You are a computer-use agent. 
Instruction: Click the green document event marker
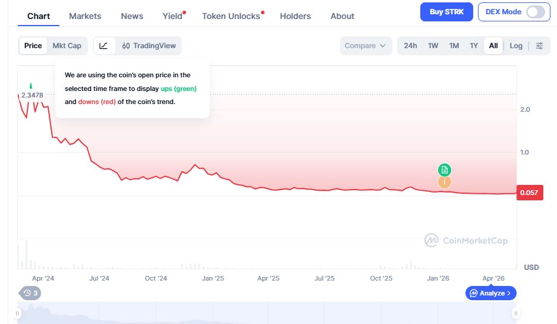[445, 170]
